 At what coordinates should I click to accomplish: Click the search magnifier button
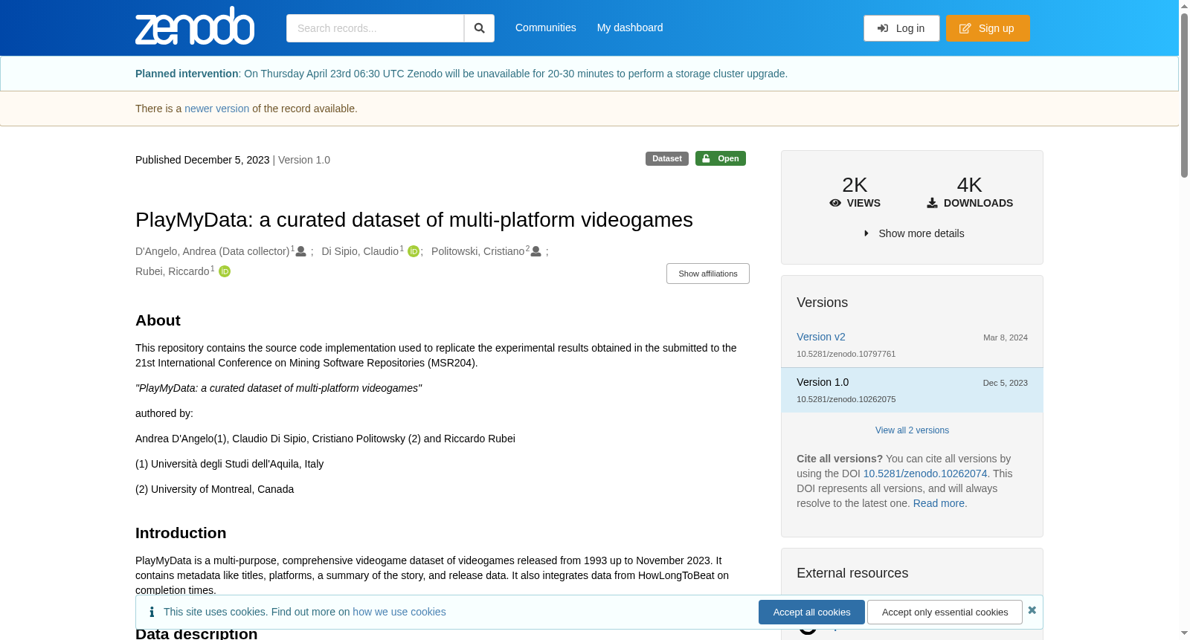[x=480, y=28]
